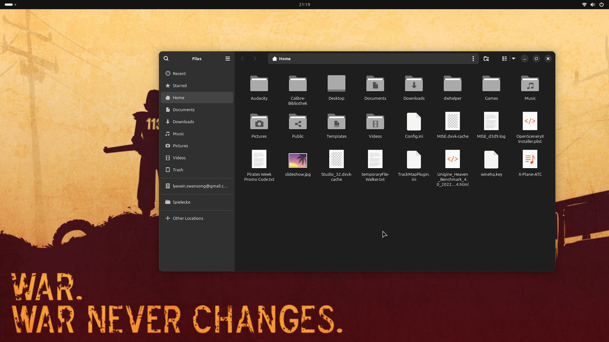The image size is (609, 342).
Task: Select the X-Plane-ATC audio file icon
Action: coord(530,159)
